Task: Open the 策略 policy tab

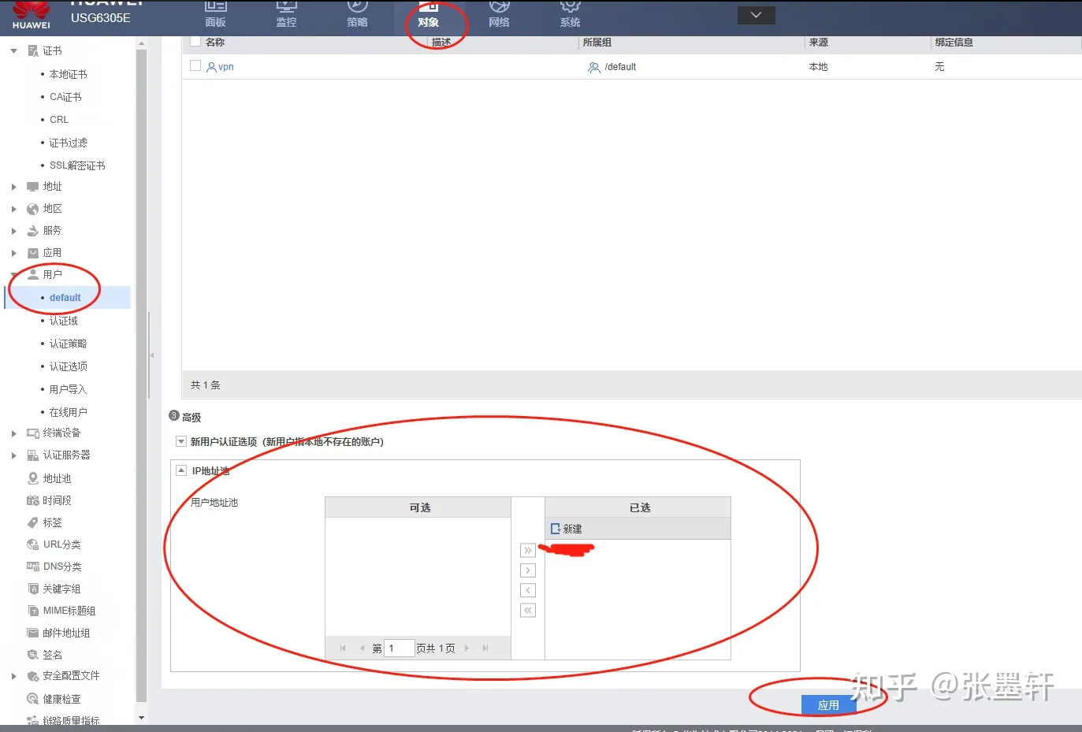Action: click(x=357, y=14)
